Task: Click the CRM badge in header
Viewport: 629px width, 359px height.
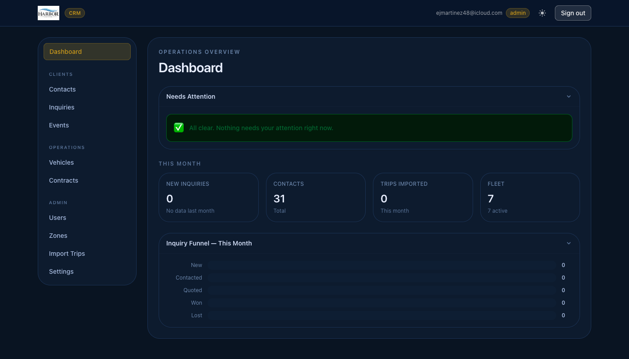Action: (75, 13)
